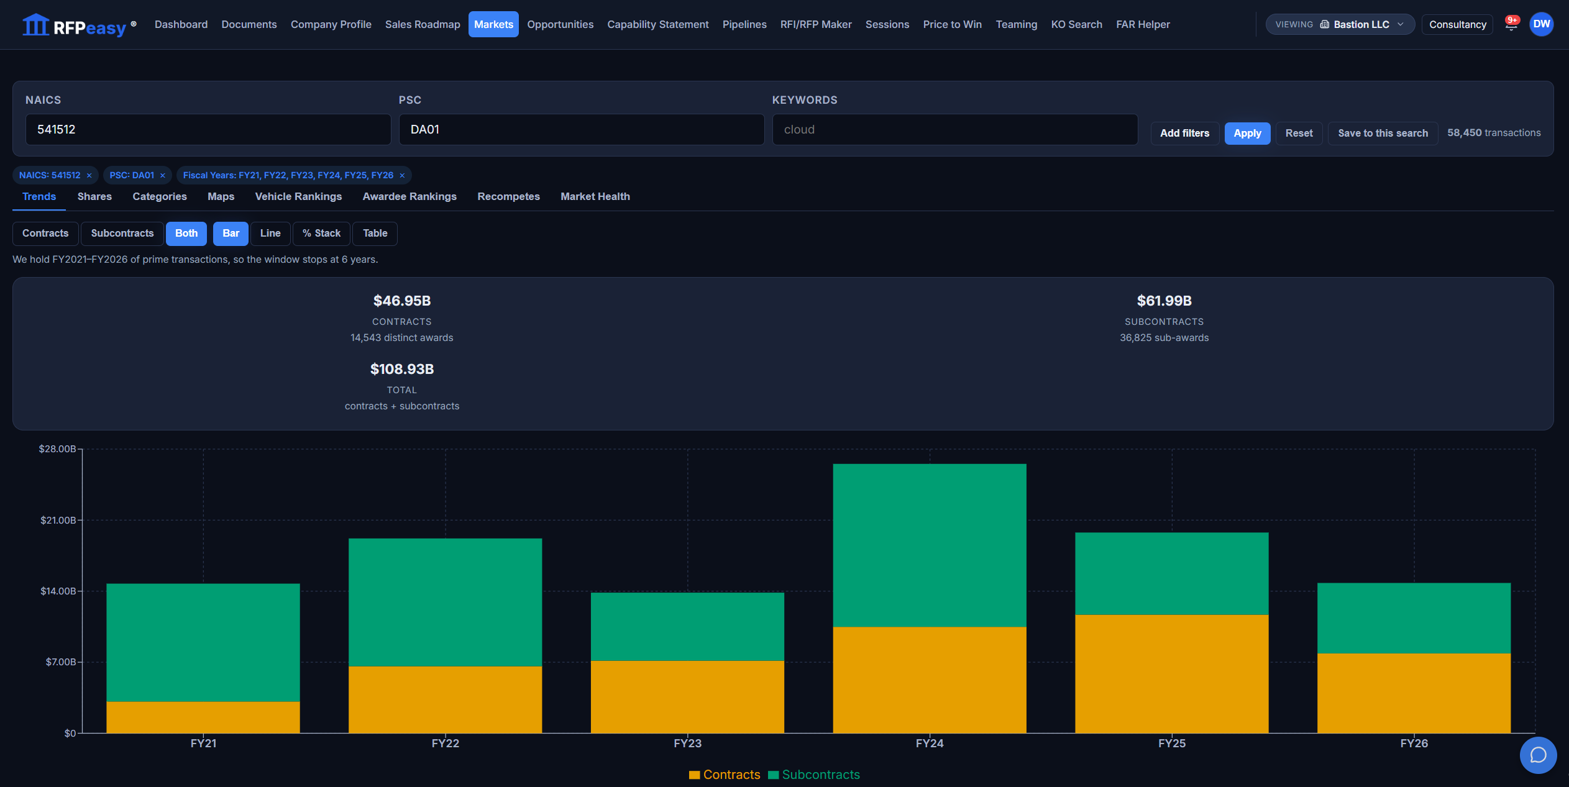The height and width of the screenshot is (787, 1569).
Task: Open the Trends tab
Action: tap(39, 196)
